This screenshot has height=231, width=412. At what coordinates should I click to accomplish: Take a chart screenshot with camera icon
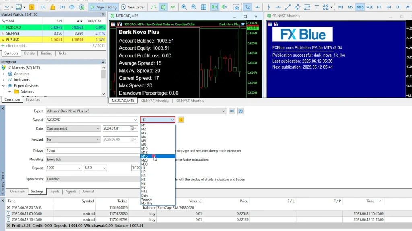click(237, 7)
